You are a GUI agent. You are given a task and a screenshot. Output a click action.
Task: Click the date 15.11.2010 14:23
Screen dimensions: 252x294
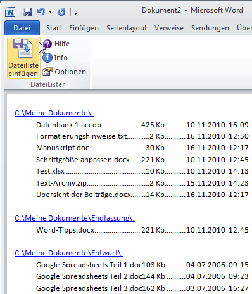click(x=217, y=183)
